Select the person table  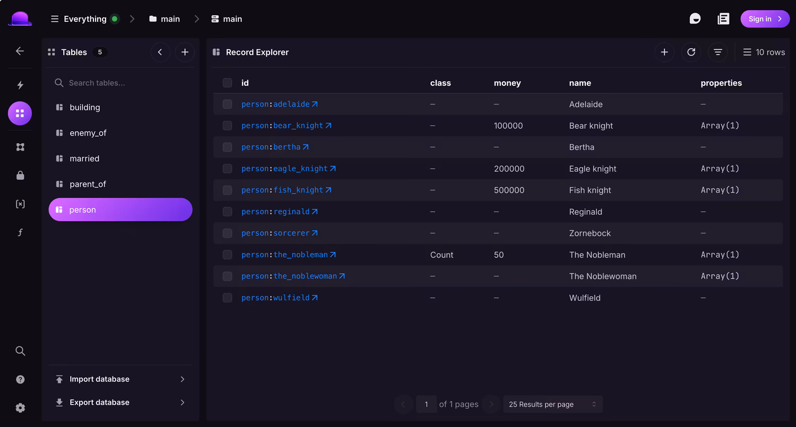point(120,210)
